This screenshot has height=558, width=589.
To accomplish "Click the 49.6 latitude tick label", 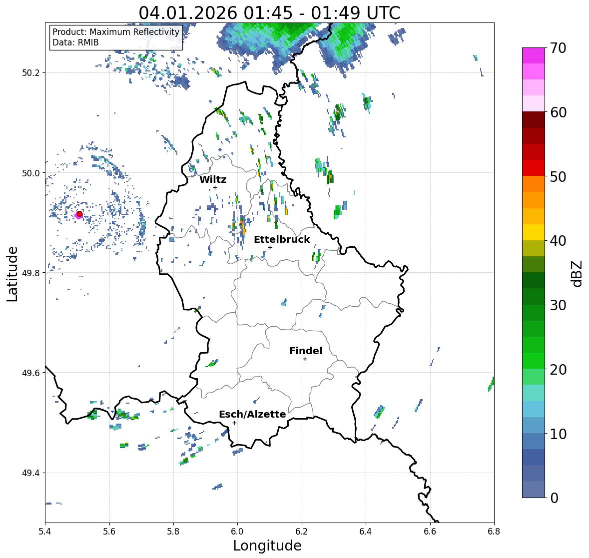I will tap(31, 373).
